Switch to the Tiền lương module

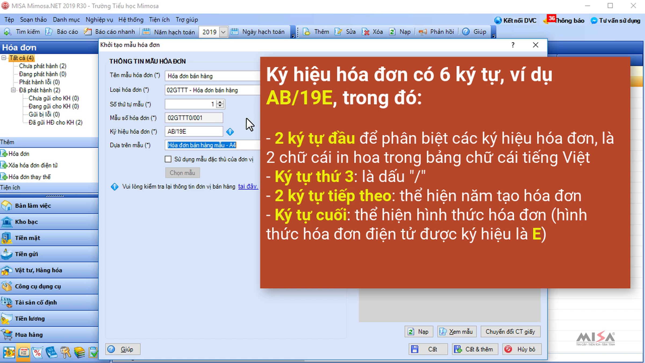[49, 319]
